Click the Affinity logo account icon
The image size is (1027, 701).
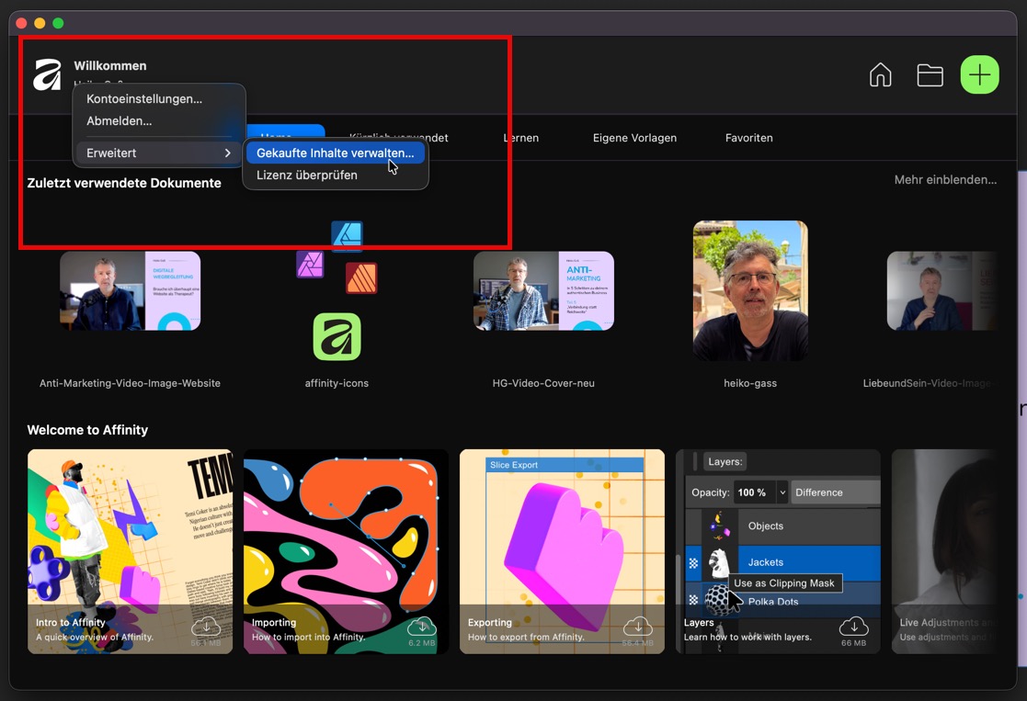pos(47,74)
